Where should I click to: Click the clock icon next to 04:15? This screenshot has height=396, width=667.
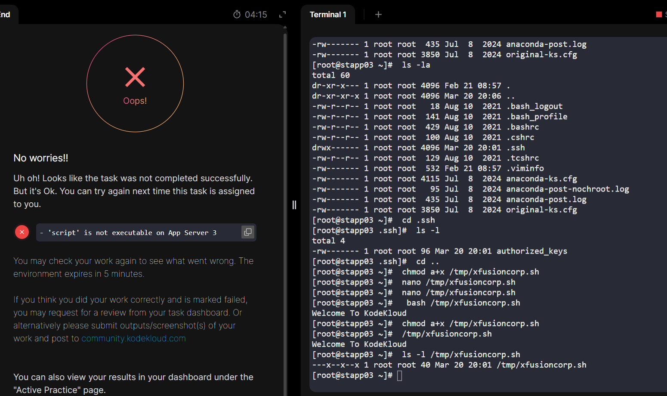click(x=237, y=15)
